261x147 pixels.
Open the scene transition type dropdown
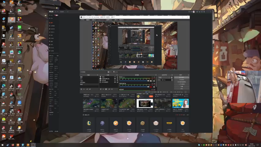tap(164, 77)
